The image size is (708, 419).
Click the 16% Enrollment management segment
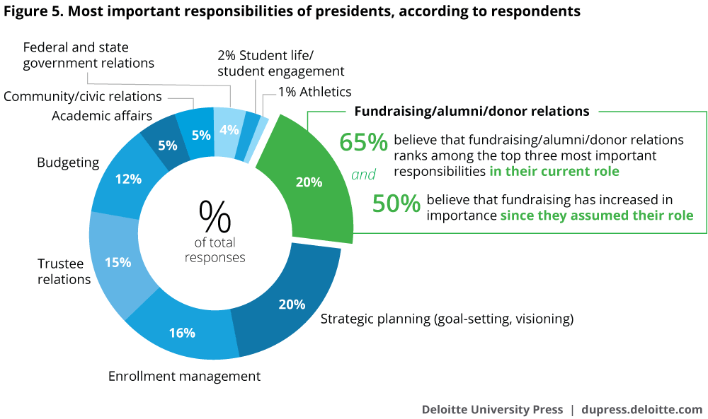[x=183, y=331]
